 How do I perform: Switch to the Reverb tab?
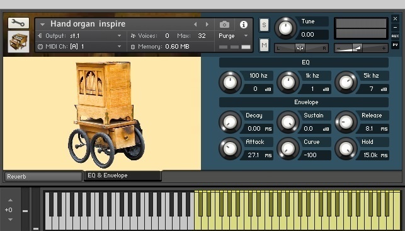click(43, 177)
